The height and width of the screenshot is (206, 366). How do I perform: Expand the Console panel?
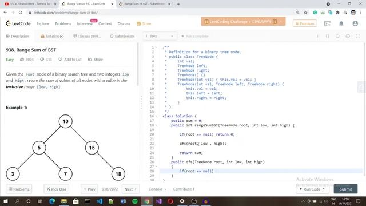coord(157,189)
